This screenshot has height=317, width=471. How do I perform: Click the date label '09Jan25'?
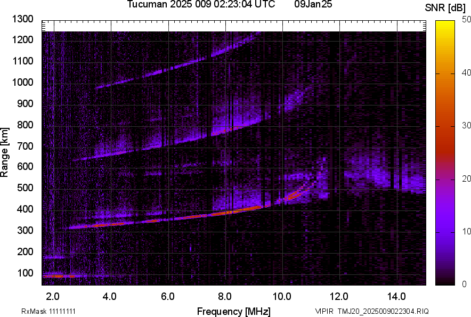[313, 4]
